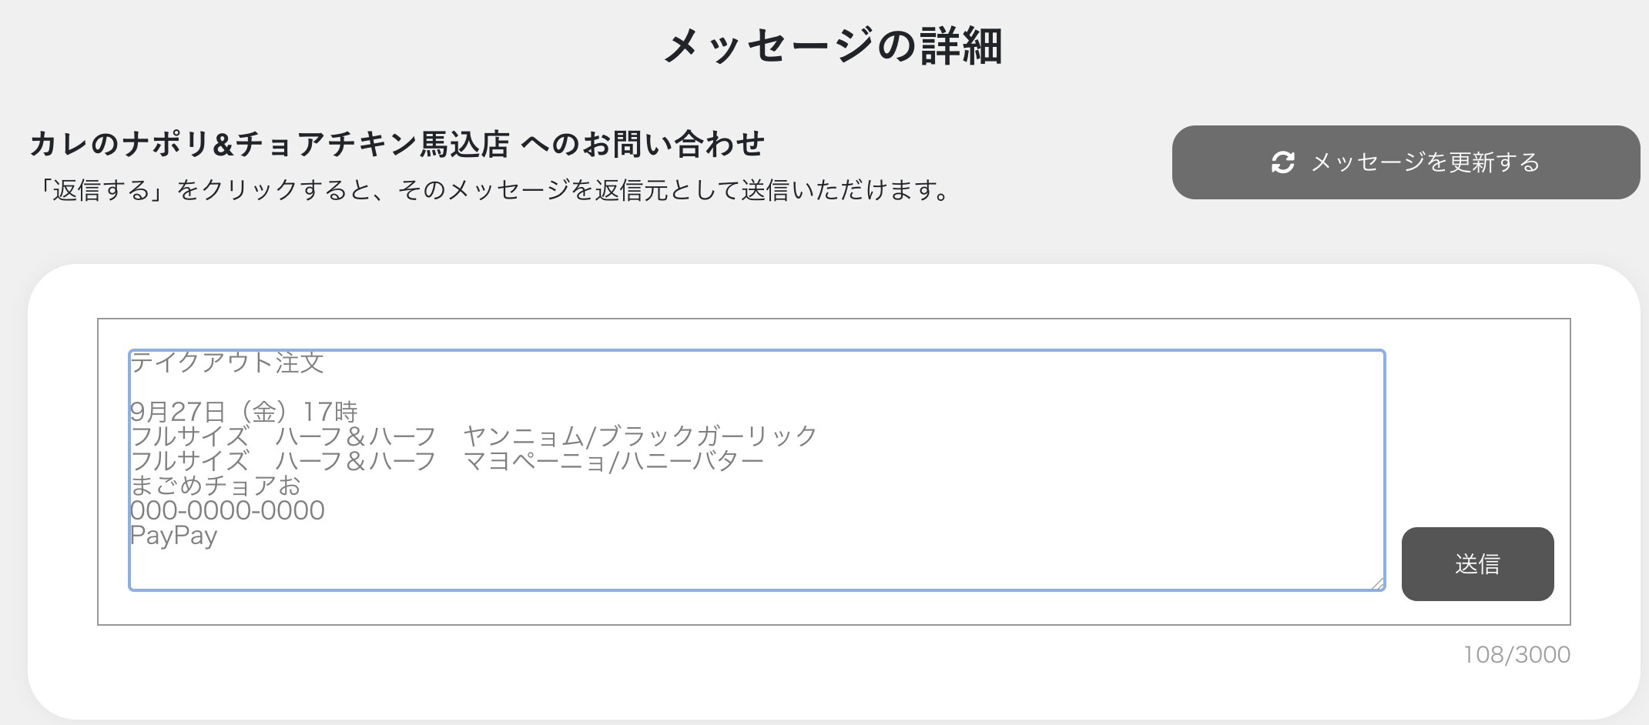Screen dimensions: 1649x725
Task: Click the 「返信する」 instruction text
Action: click(493, 190)
